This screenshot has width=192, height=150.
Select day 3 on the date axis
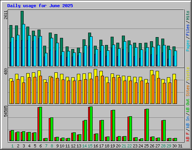click(x=24, y=146)
